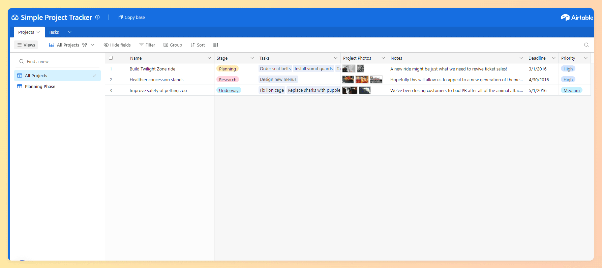Click the yellow Planning stage tag

227,69
